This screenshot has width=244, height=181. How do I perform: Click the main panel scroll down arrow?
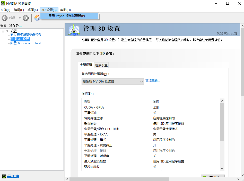tap(242, 175)
